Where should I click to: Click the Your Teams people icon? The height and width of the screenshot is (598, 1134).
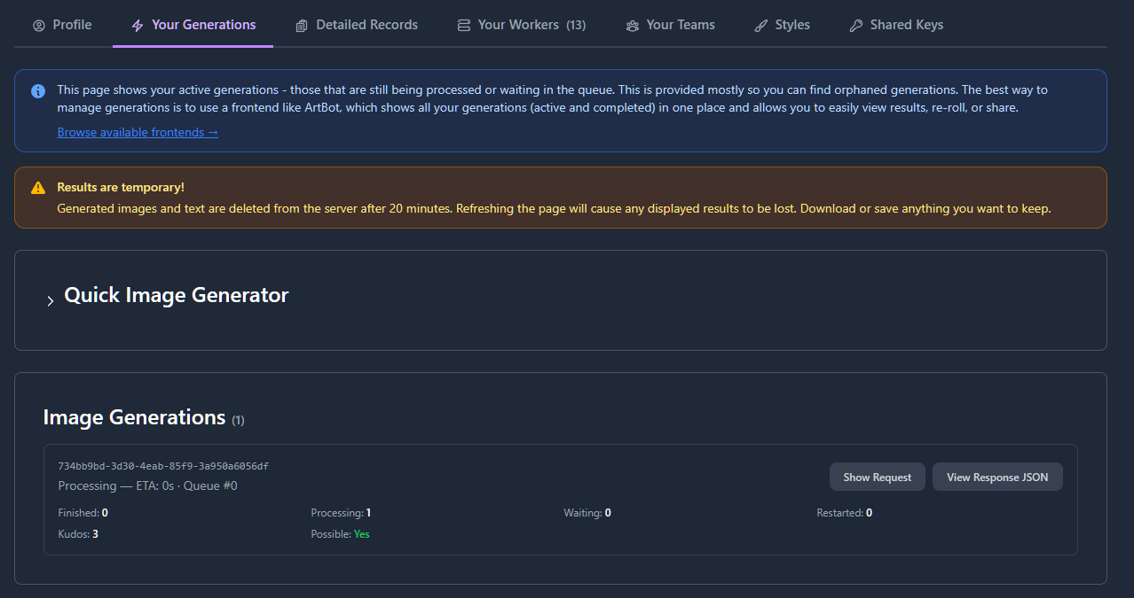pos(632,26)
